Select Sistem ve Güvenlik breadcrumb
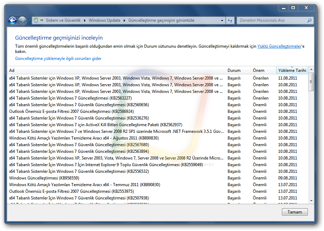Screen dimensions: 324x231 (x=63, y=20)
